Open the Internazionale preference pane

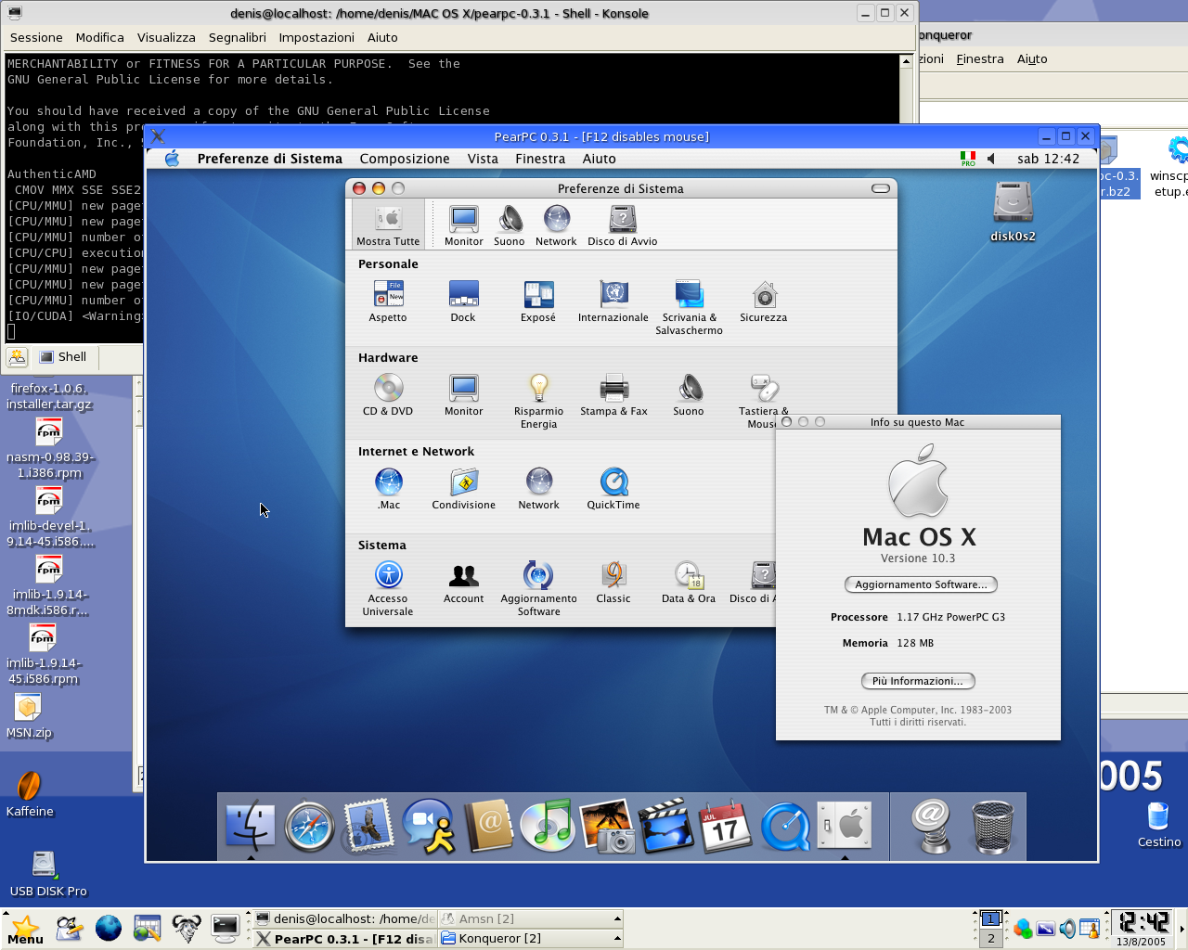tap(613, 302)
